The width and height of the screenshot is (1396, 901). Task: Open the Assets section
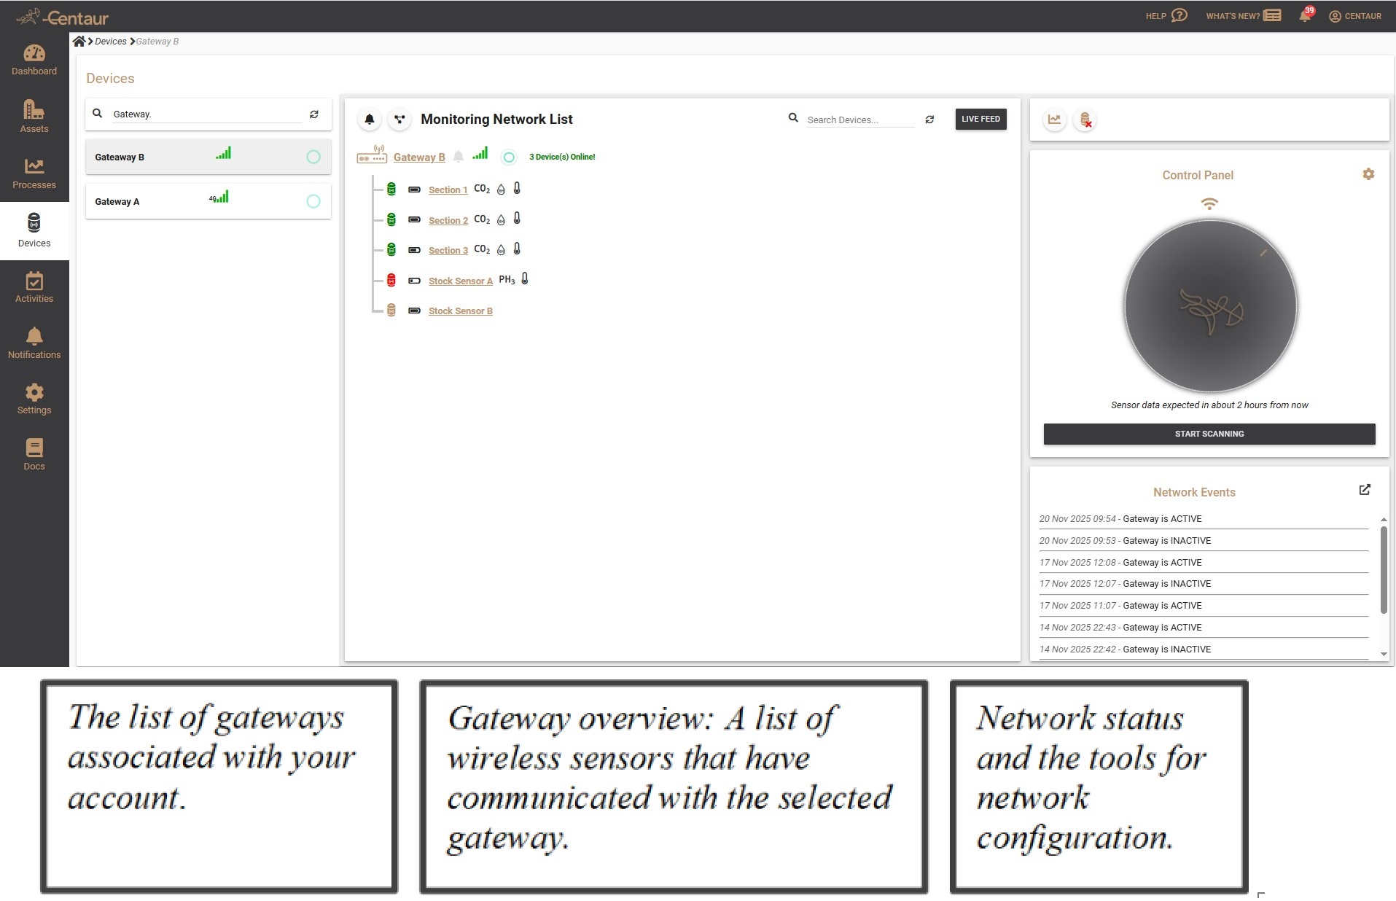(x=34, y=115)
